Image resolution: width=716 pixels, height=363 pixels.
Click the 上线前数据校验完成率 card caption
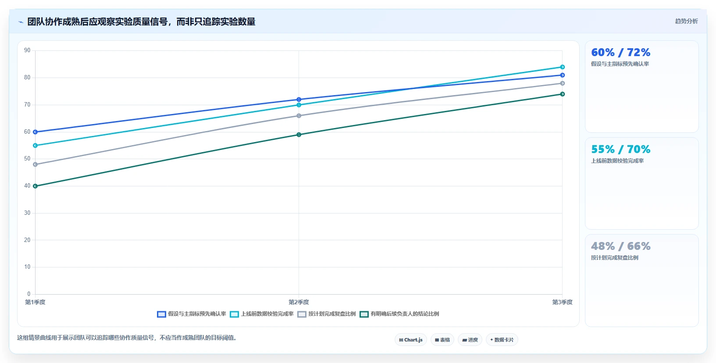(x=617, y=161)
